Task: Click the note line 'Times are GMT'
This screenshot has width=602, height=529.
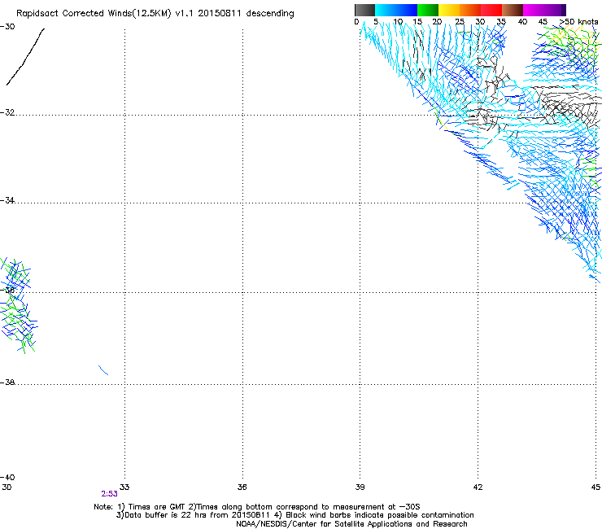Action: pyautogui.click(x=156, y=507)
